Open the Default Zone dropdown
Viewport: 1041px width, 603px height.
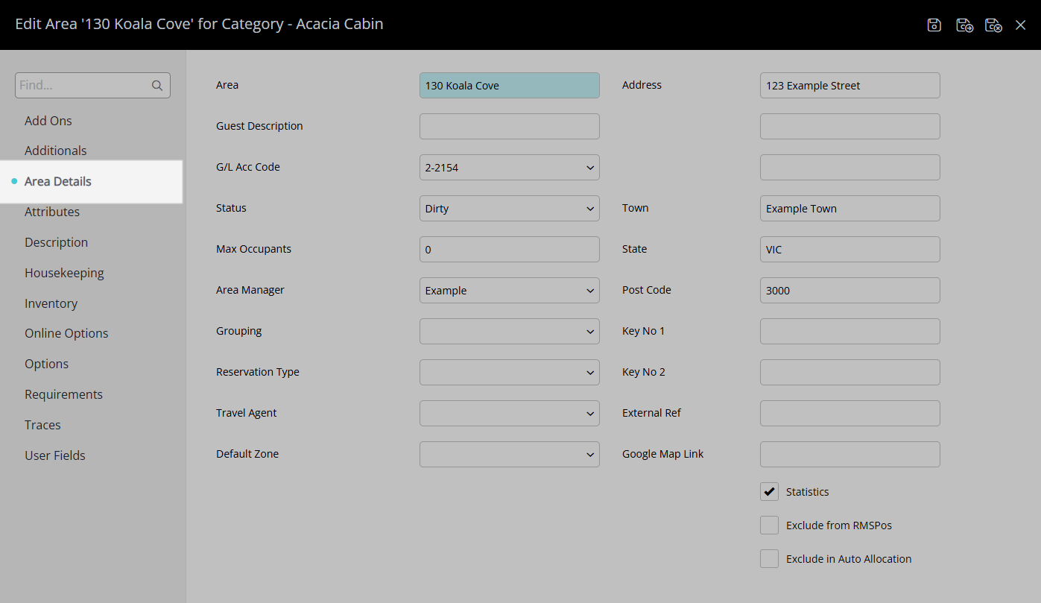(510, 455)
